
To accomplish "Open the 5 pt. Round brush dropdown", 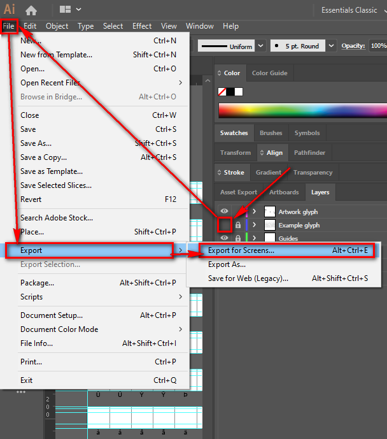I will tap(330, 46).
